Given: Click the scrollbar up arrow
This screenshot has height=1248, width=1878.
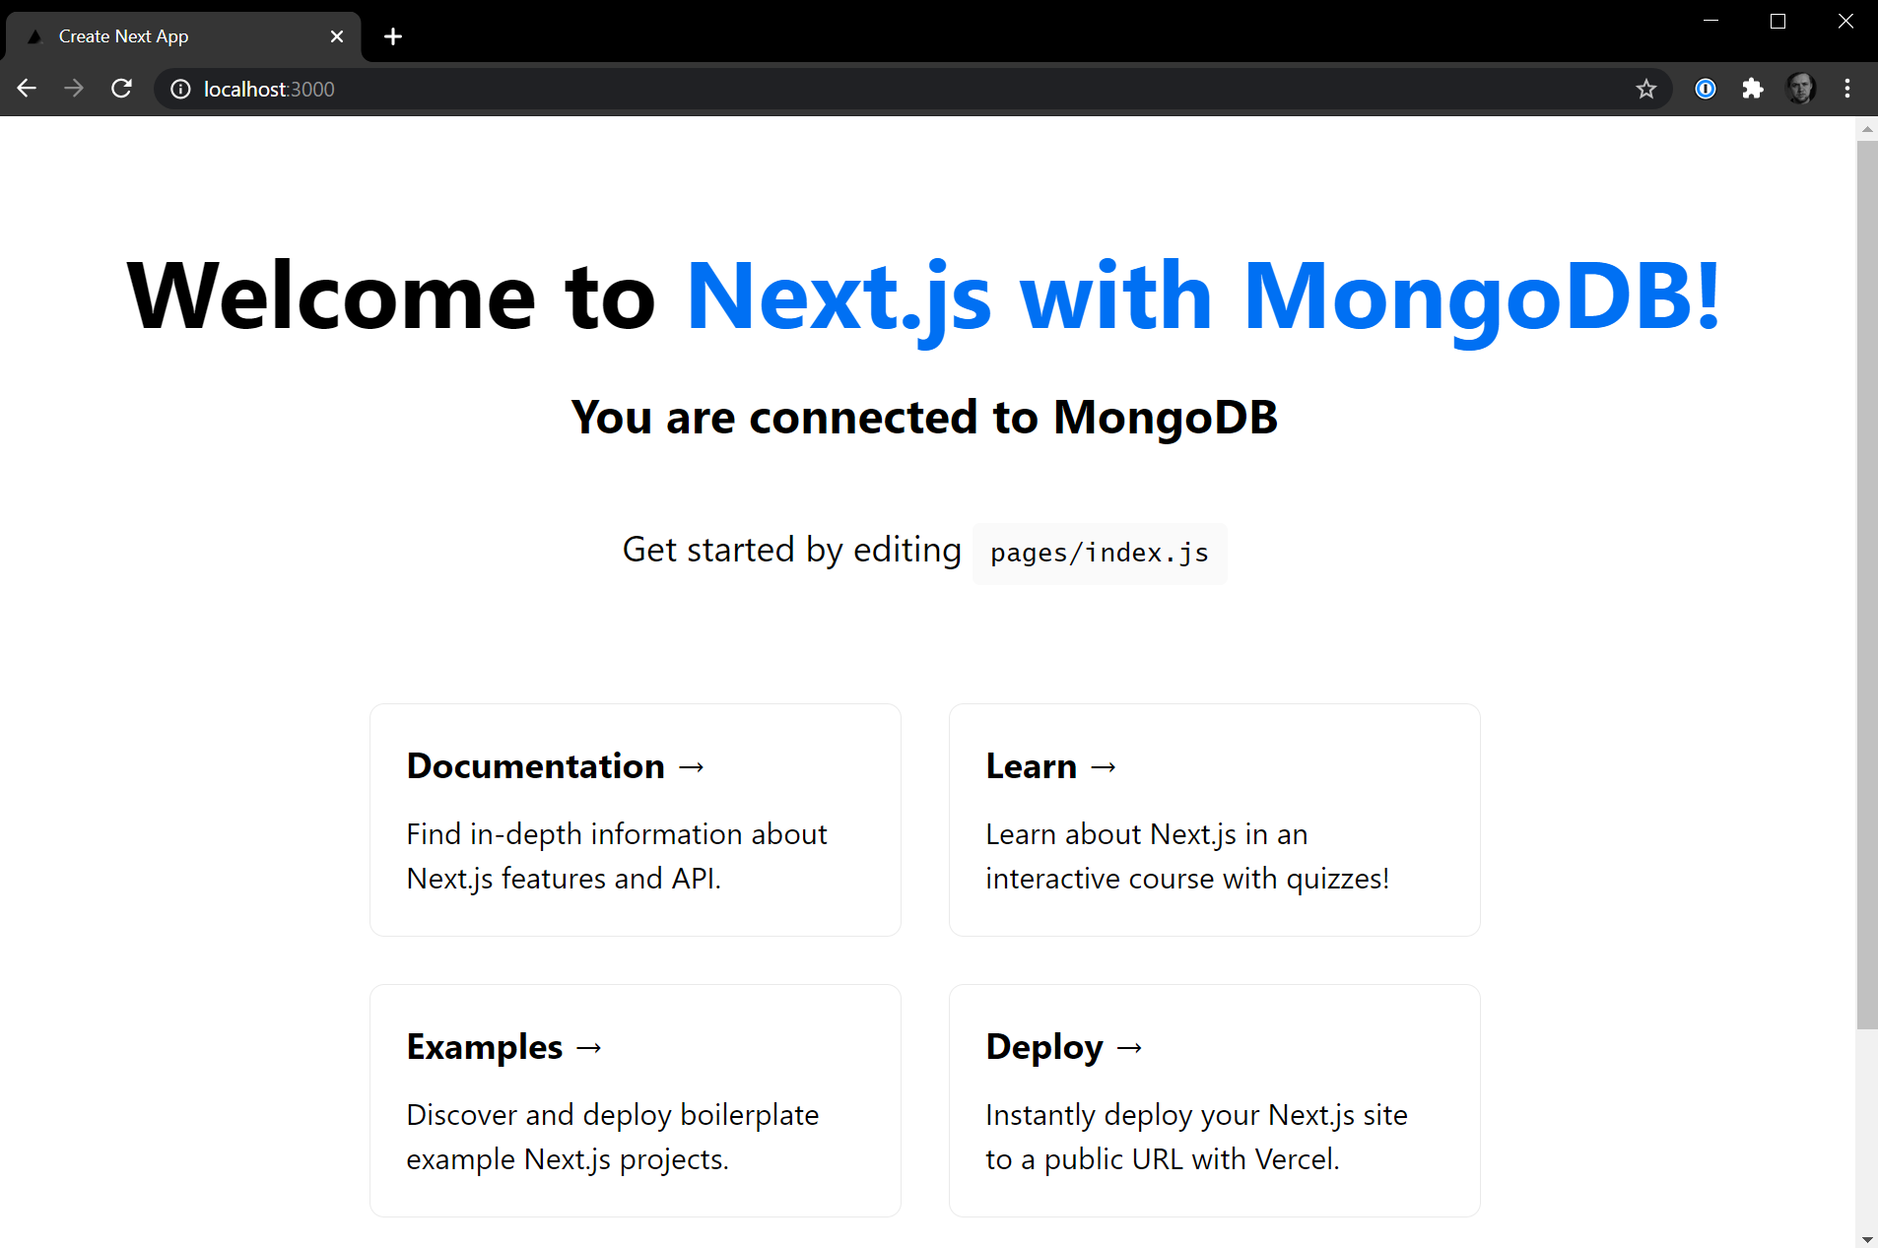Looking at the screenshot, I should 1866,129.
